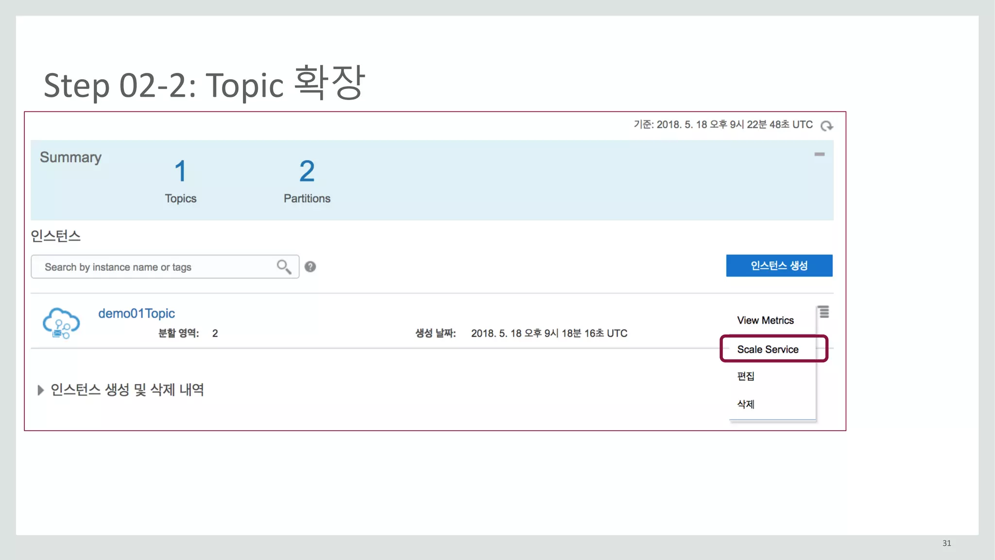This screenshot has height=560, width=995.
Task: Click the 분할 영역 partition value
Action: [215, 333]
